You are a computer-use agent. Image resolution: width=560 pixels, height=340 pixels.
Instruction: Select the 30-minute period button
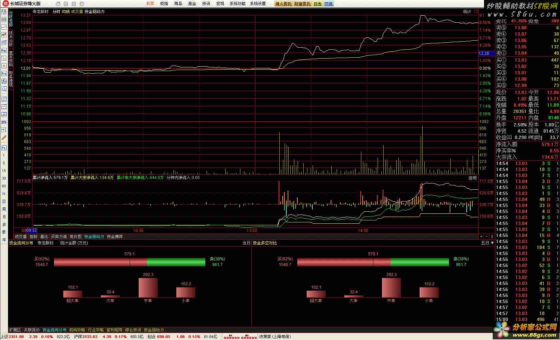pos(4,178)
